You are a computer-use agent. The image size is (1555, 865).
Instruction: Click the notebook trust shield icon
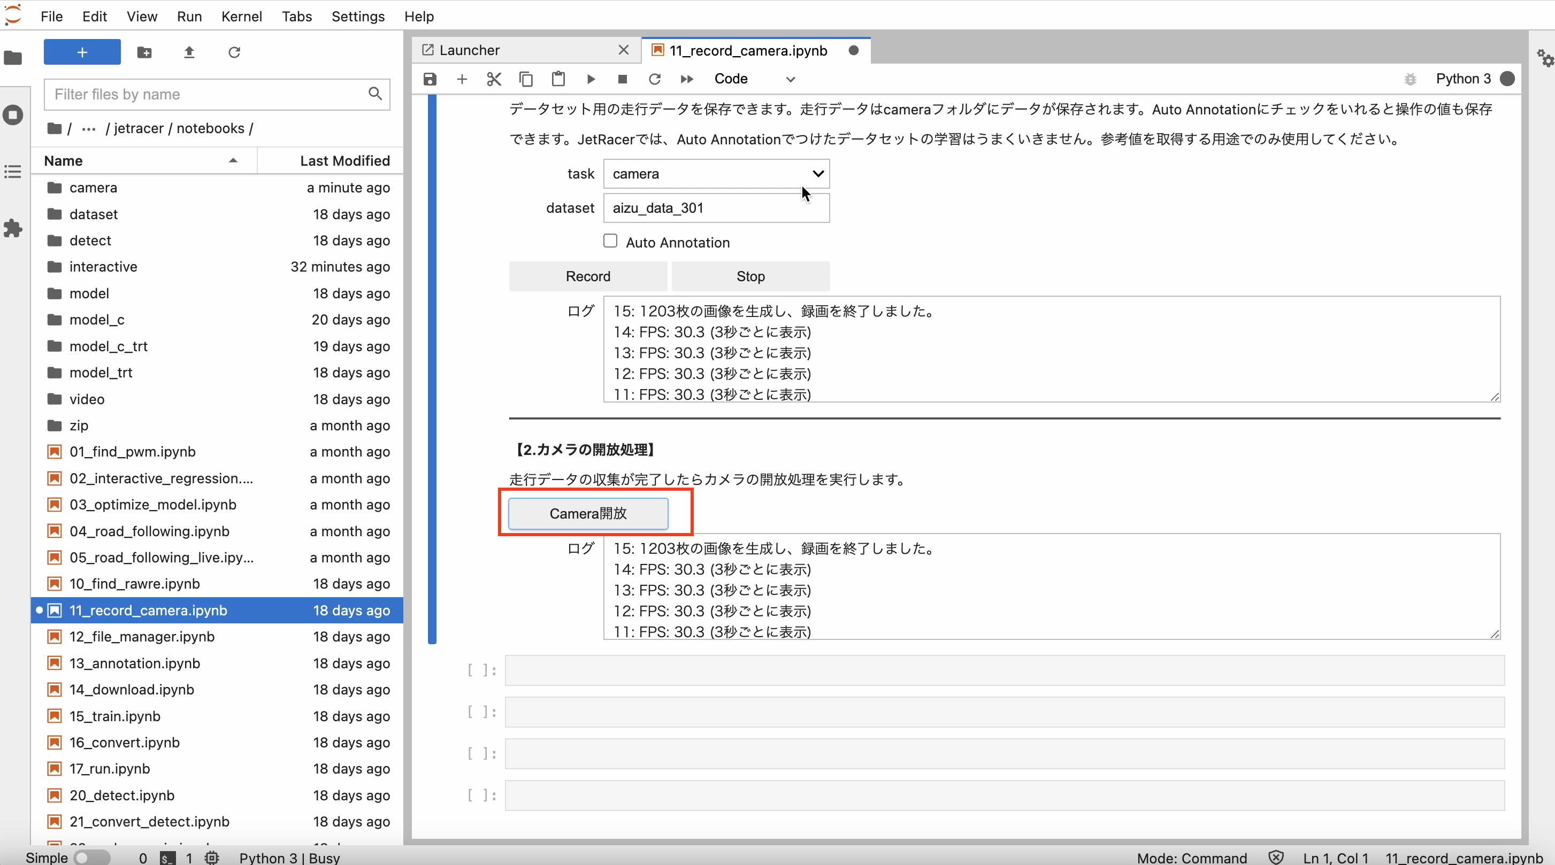point(1276,858)
